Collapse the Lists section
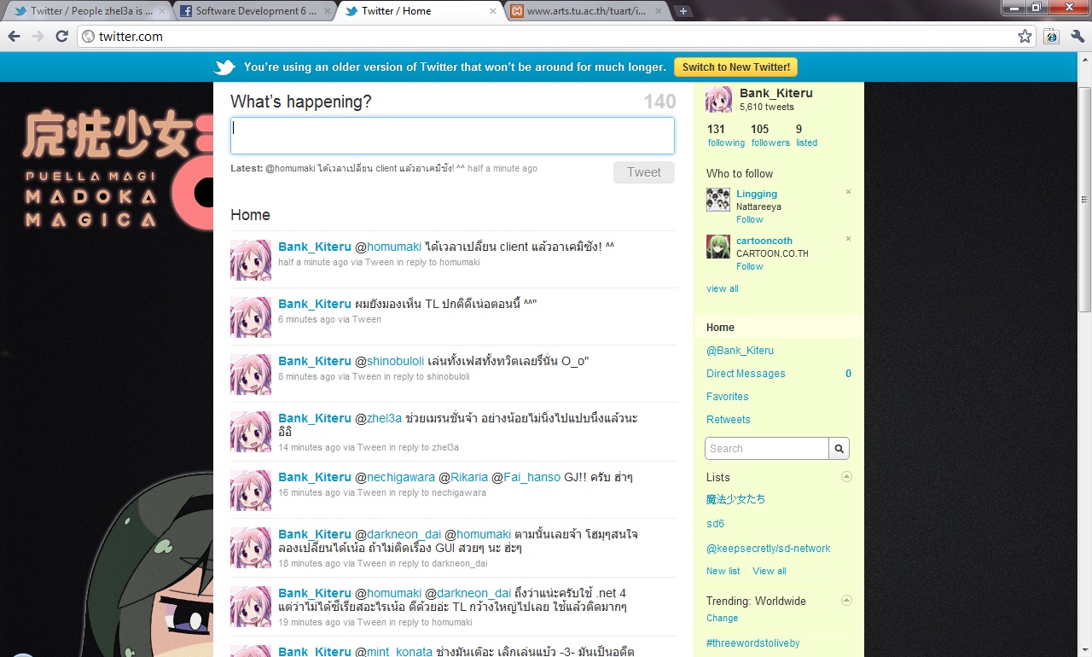This screenshot has width=1092, height=657. coord(846,477)
